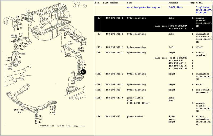Select callout 23 at top of diagram
Viewport: 213px width, 136px height.
[27, 11]
